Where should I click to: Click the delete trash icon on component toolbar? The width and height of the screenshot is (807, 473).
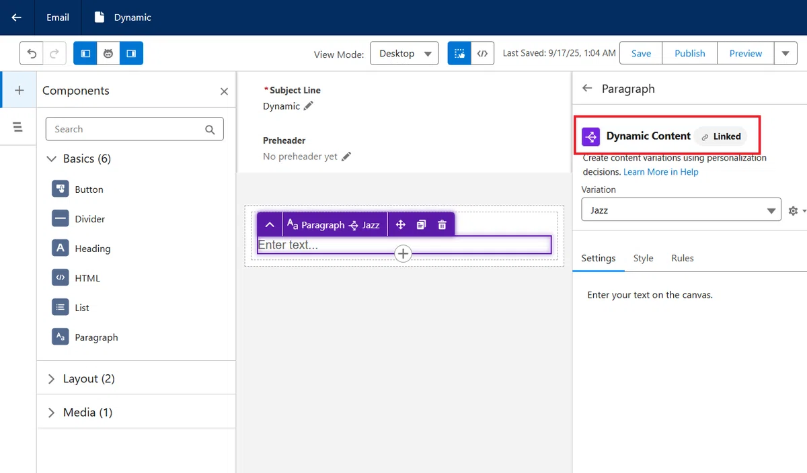(x=442, y=224)
